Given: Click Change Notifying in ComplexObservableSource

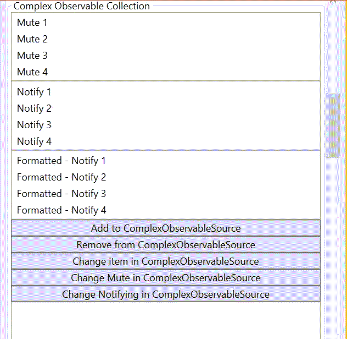Looking at the screenshot, I should tap(166, 294).
